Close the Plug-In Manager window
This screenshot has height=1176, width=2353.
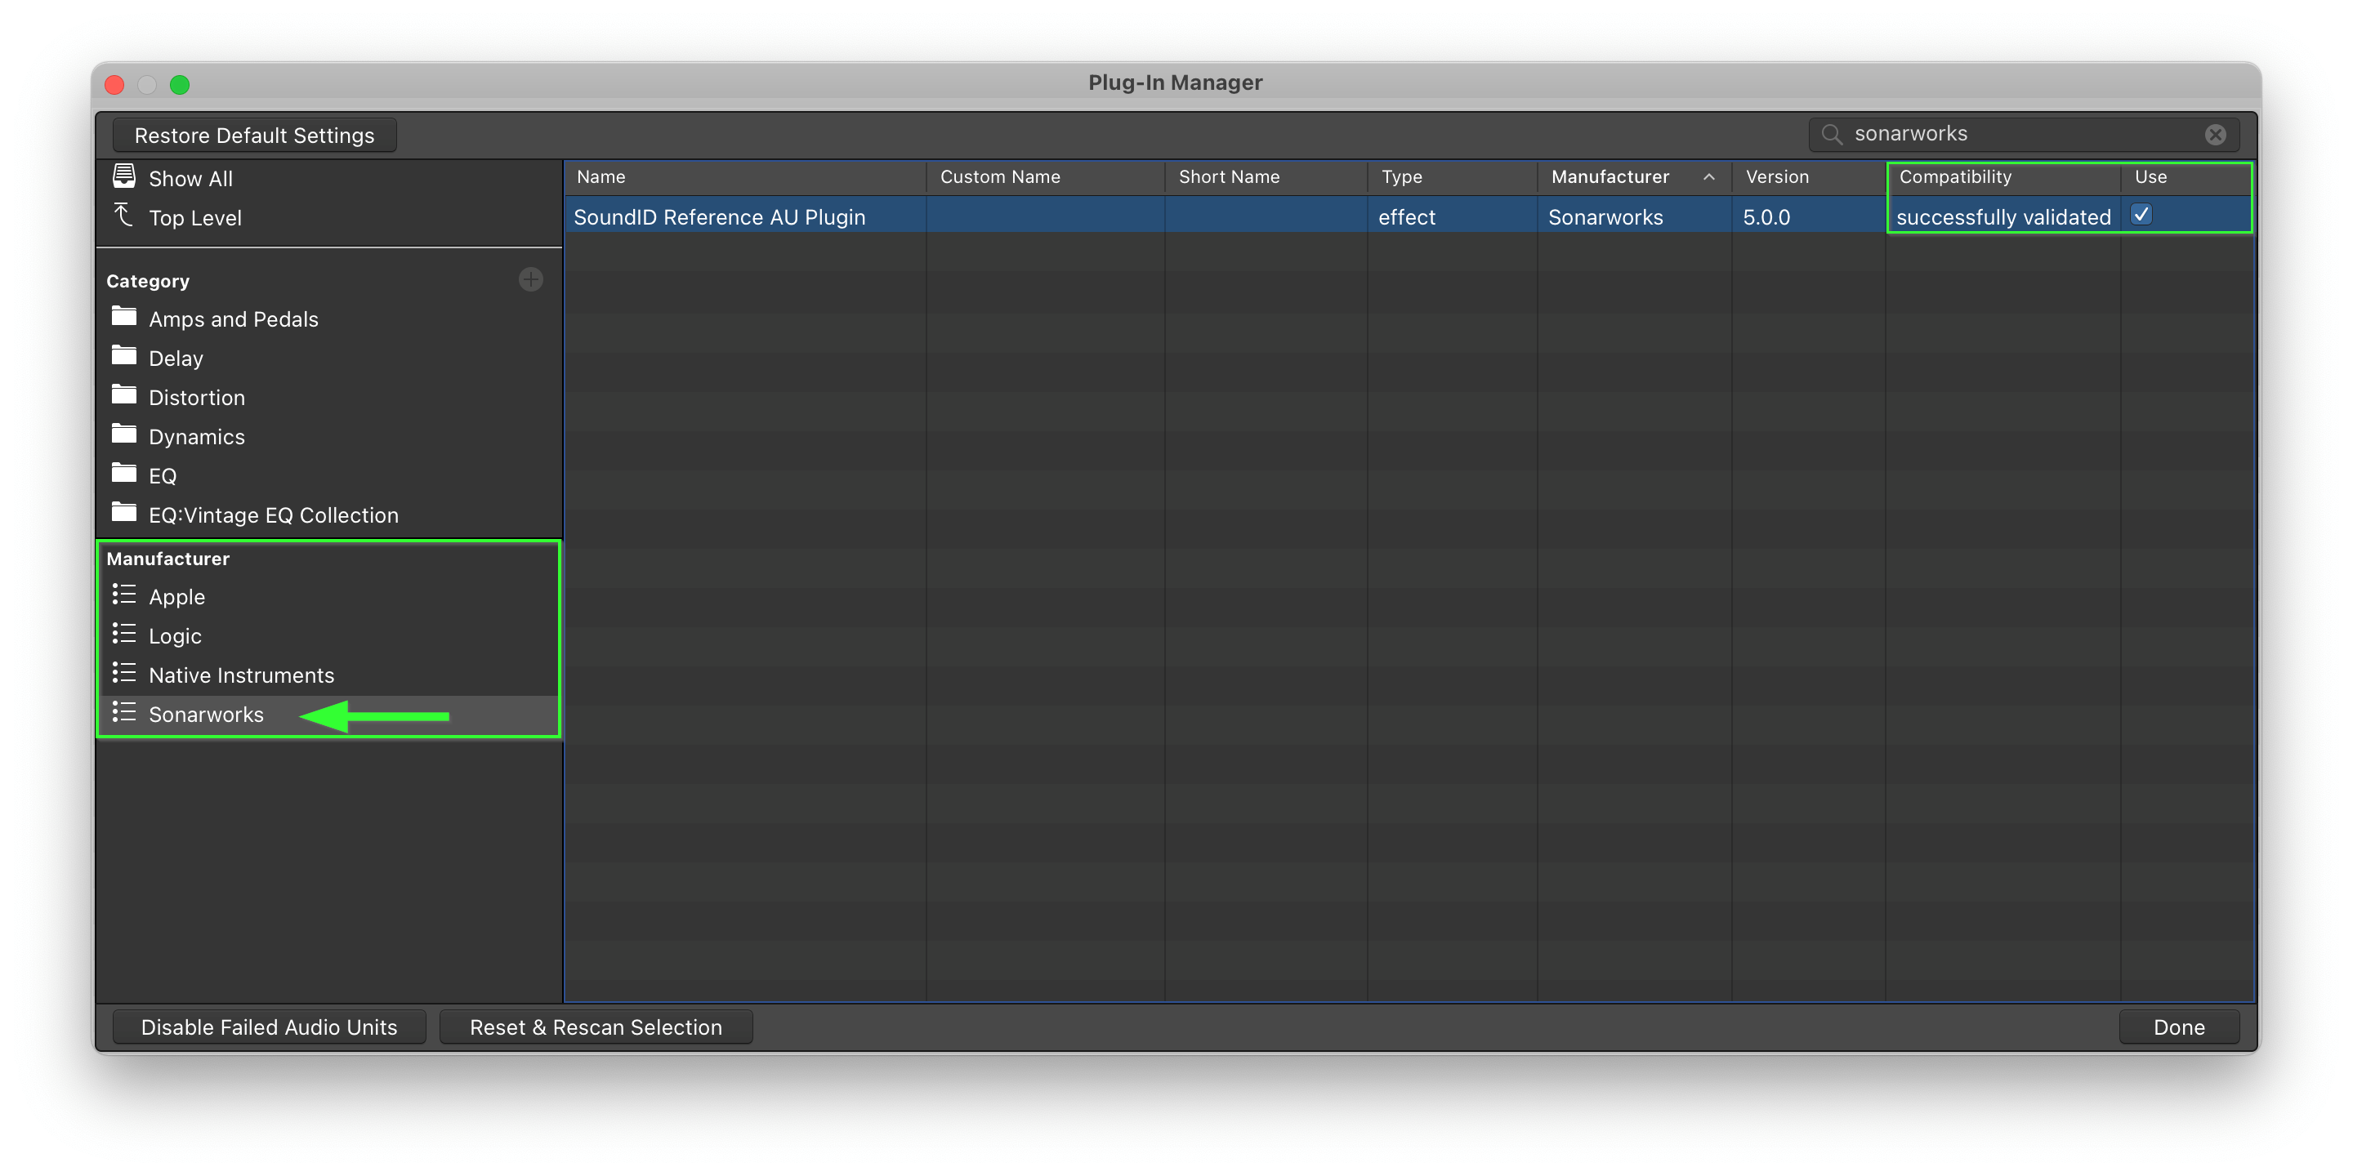coord(115,85)
